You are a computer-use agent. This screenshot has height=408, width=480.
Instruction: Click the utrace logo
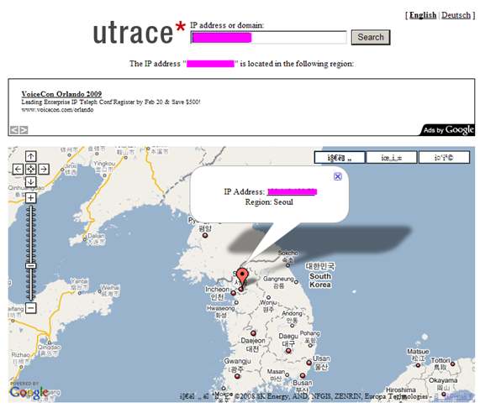(140, 33)
